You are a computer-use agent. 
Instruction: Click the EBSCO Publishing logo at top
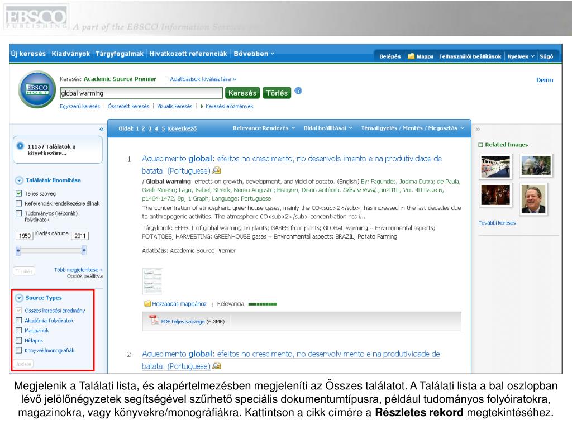coord(36,17)
